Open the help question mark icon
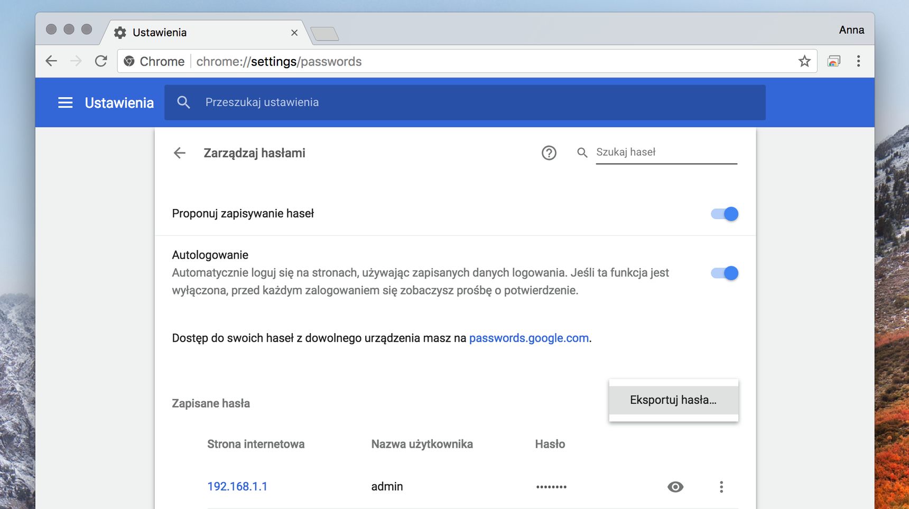The width and height of the screenshot is (909, 509). (x=549, y=153)
